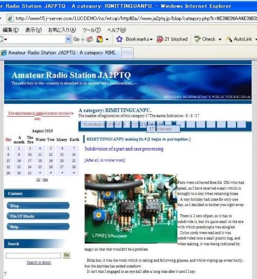Image resolution: width=257 pixels, height=279 pixels.
Task: Click the 'A category: RIMITTINGUANPU.' heading
Action: pos(115,110)
